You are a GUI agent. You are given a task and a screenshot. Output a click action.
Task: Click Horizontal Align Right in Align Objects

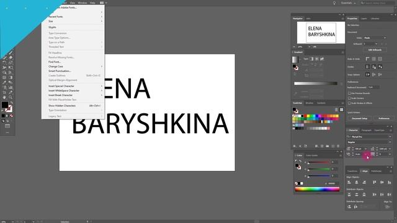(364, 182)
